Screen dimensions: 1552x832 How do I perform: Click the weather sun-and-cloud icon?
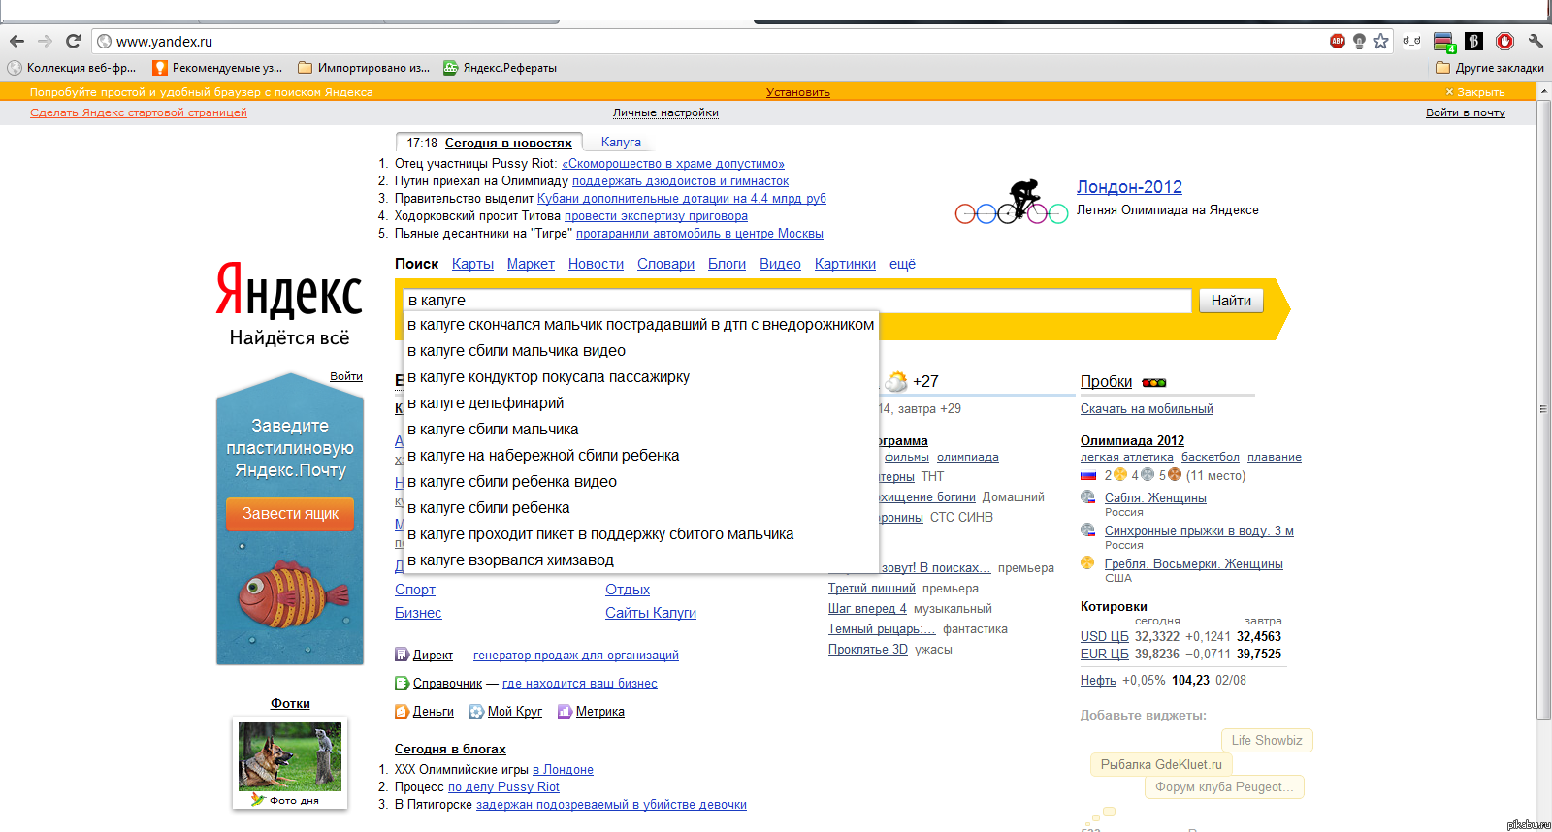coord(895,381)
